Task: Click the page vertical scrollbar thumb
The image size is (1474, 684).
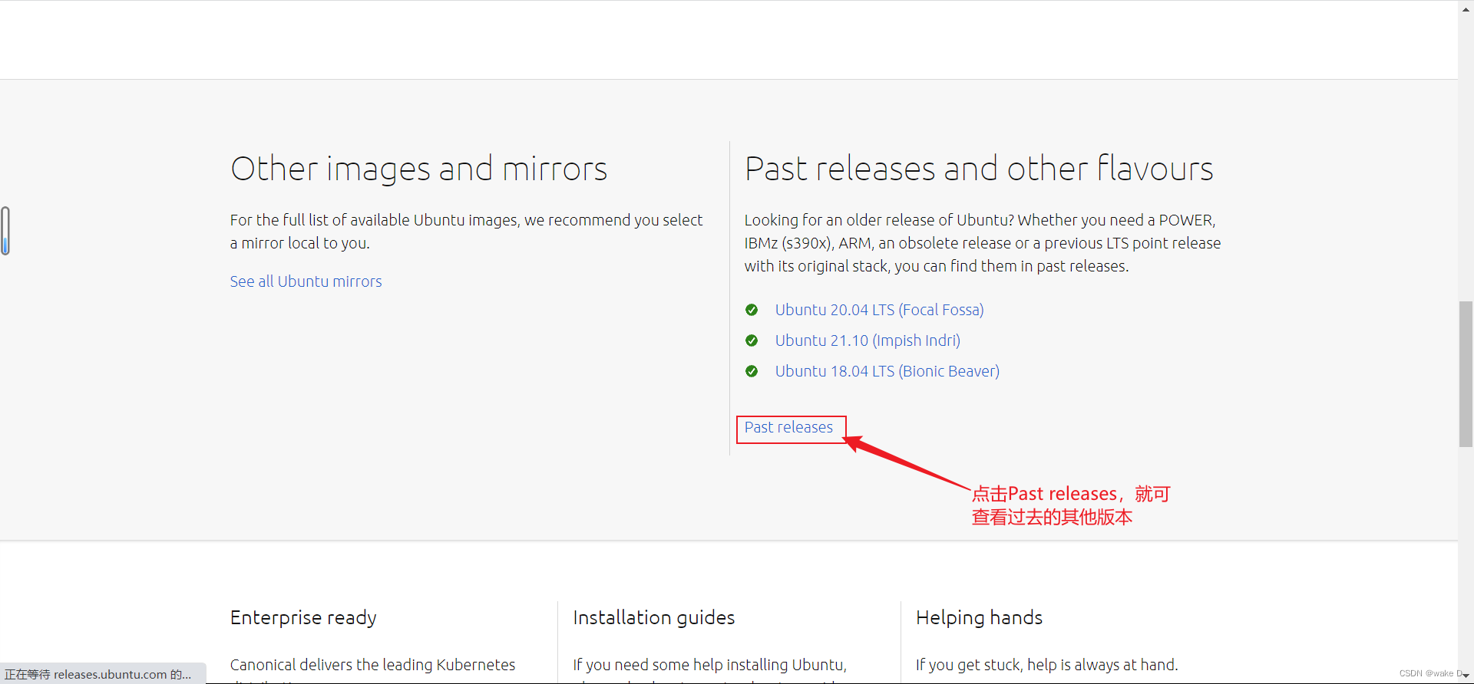Action: (1466, 374)
